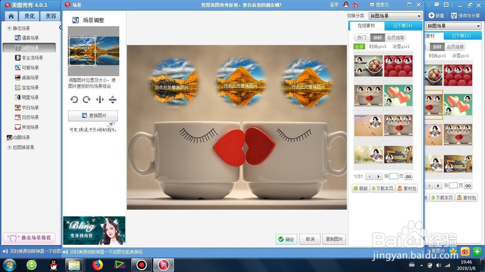The image size is (485, 272).
Task: Choose the heart balloons scene thumbnail in the dialog
Action: pyautogui.click(x=398, y=96)
